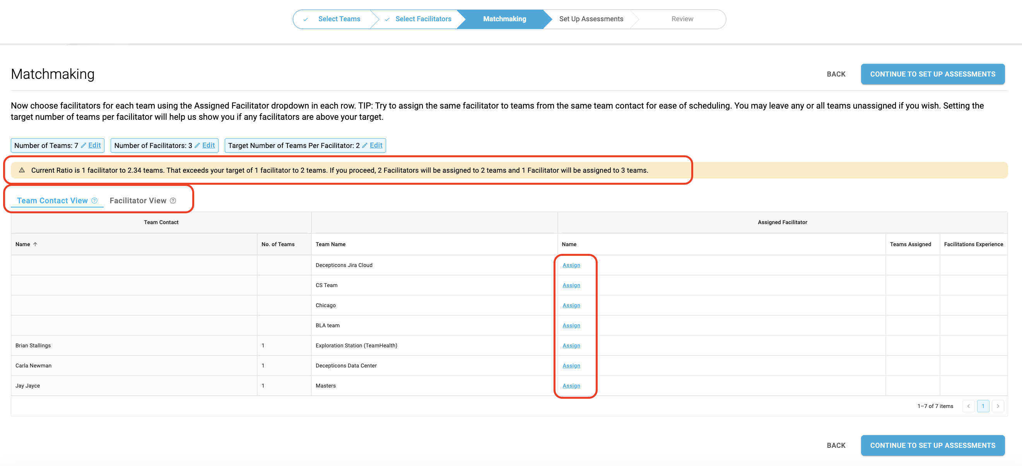Assign a facilitator to Chicago team
The height and width of the screenshot is (466, 1022).
pyautogui.click(x=571, y=306)
